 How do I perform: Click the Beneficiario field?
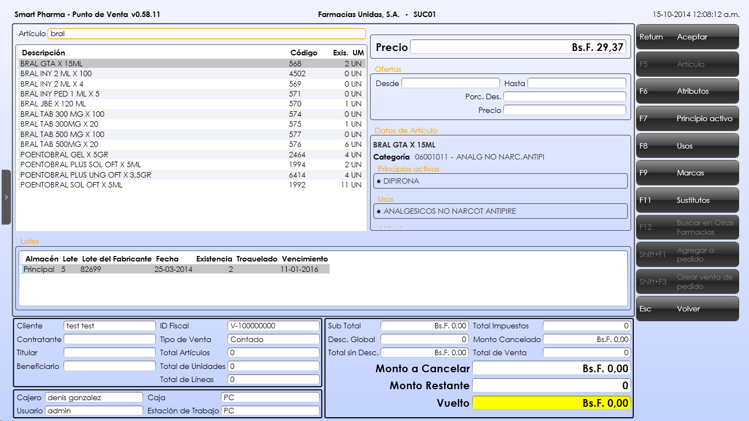110,366
